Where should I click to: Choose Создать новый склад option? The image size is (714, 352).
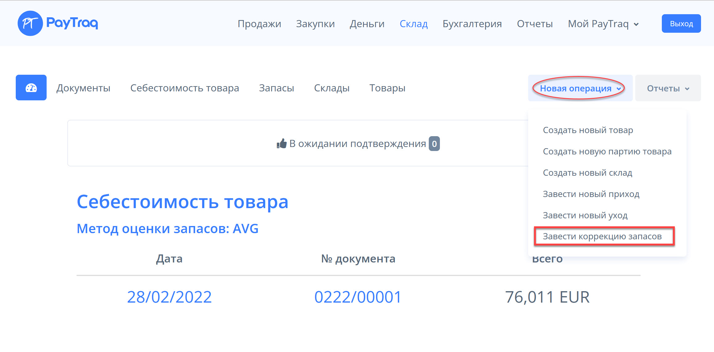click(x=587, y=173)
